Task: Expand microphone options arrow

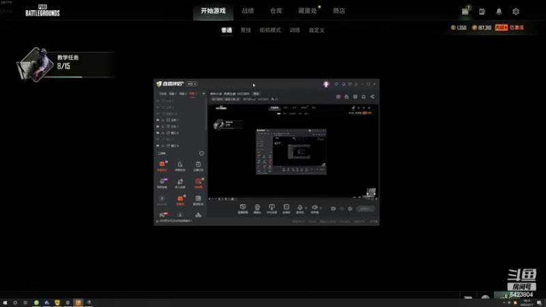Action: click(306, 208)
